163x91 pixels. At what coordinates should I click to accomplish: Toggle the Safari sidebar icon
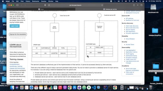[18, 5]
